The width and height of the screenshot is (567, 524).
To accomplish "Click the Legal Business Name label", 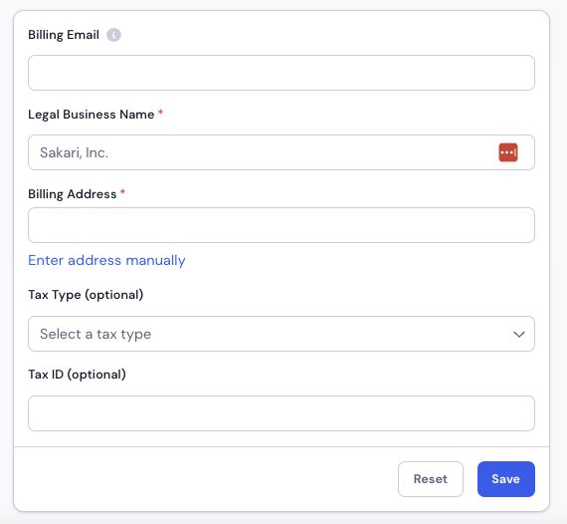I will point(92,115).
